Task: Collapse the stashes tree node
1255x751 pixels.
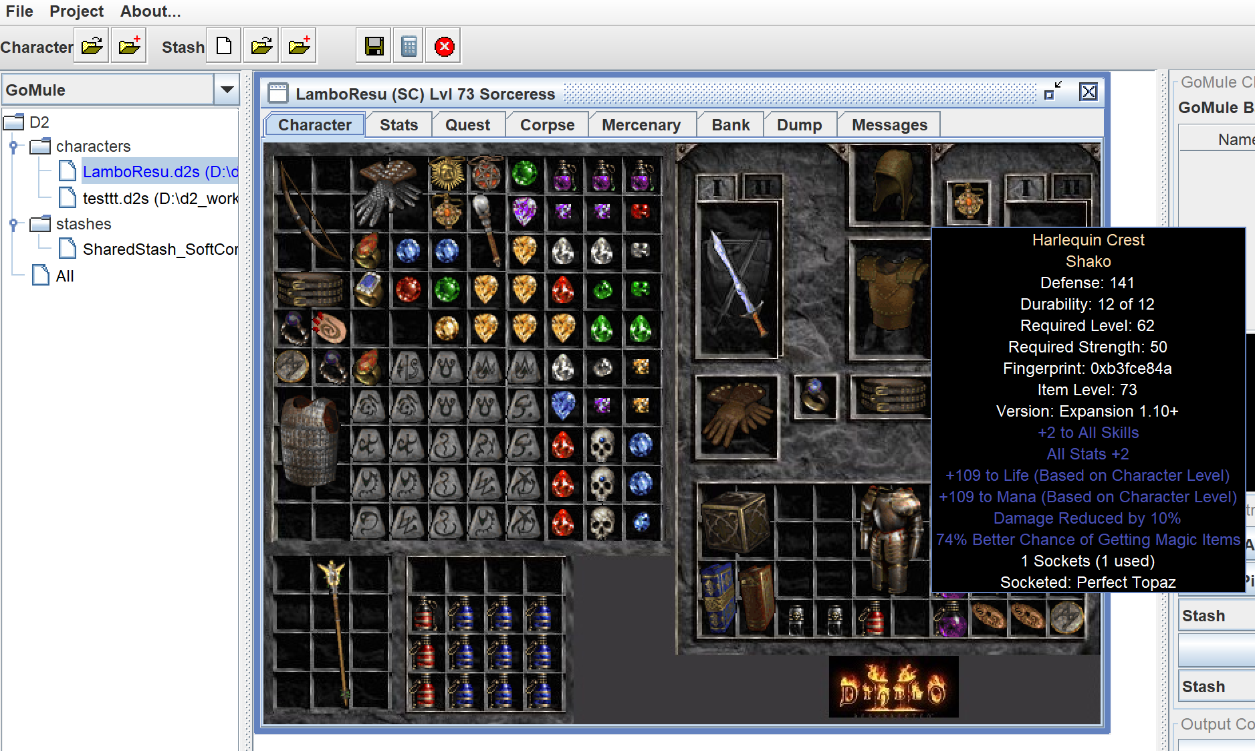Action: pyautogui.click(x=13, y=224)
